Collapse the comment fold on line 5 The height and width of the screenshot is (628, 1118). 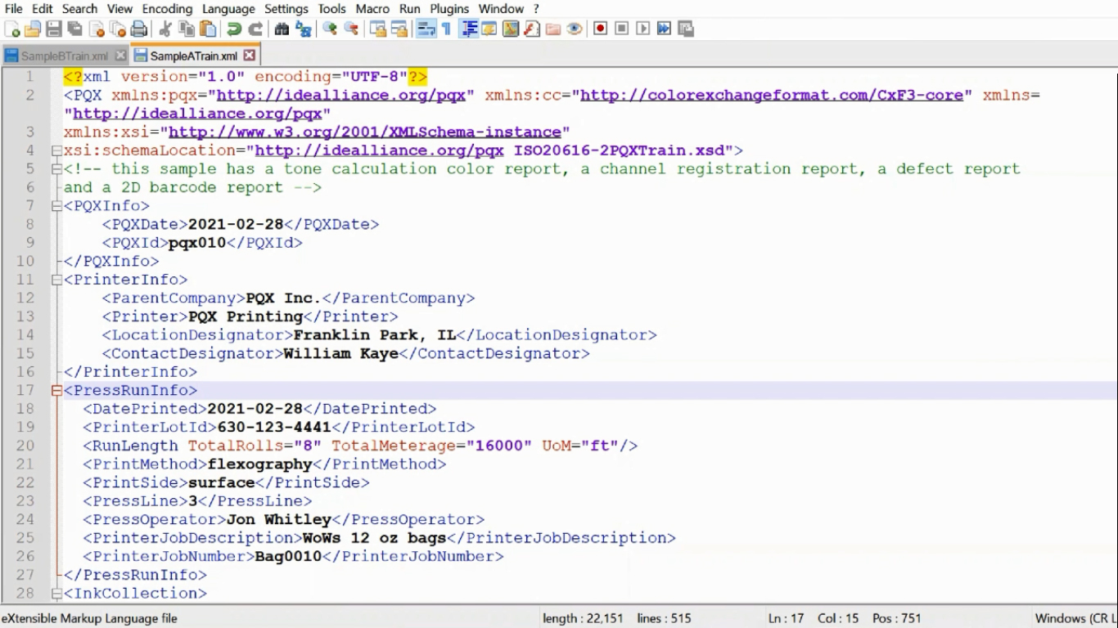pos(56,169)
